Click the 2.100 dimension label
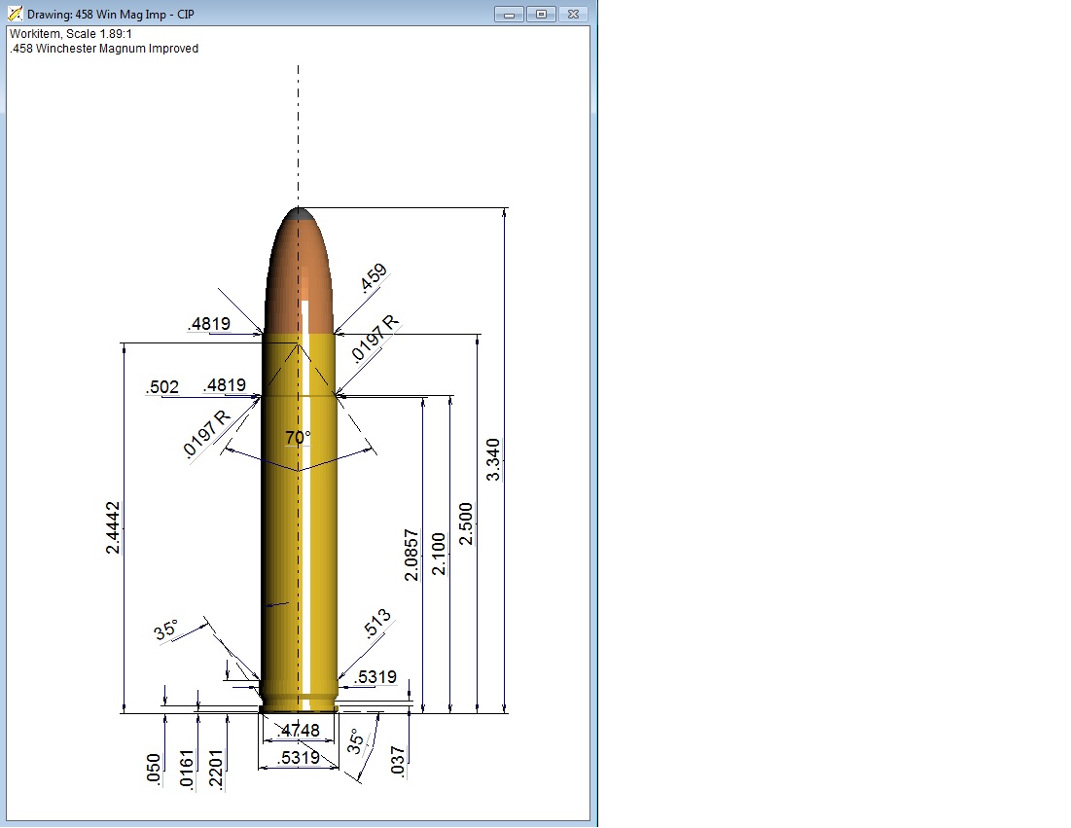This screenshot has width=1071, height=828. pyautogui.click(x=439, y=554)
